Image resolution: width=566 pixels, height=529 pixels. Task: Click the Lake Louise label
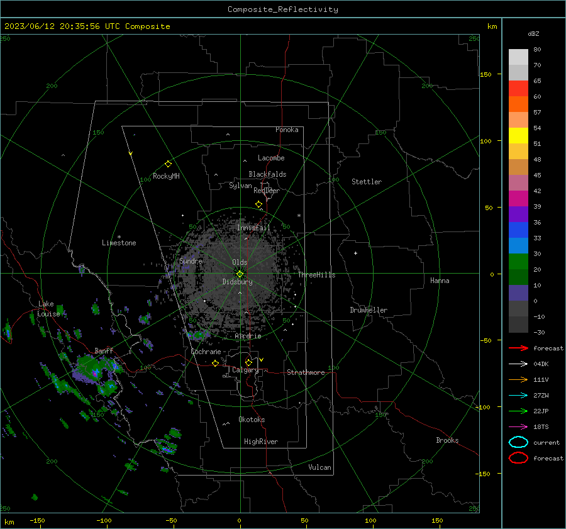(x=48, y=309)
